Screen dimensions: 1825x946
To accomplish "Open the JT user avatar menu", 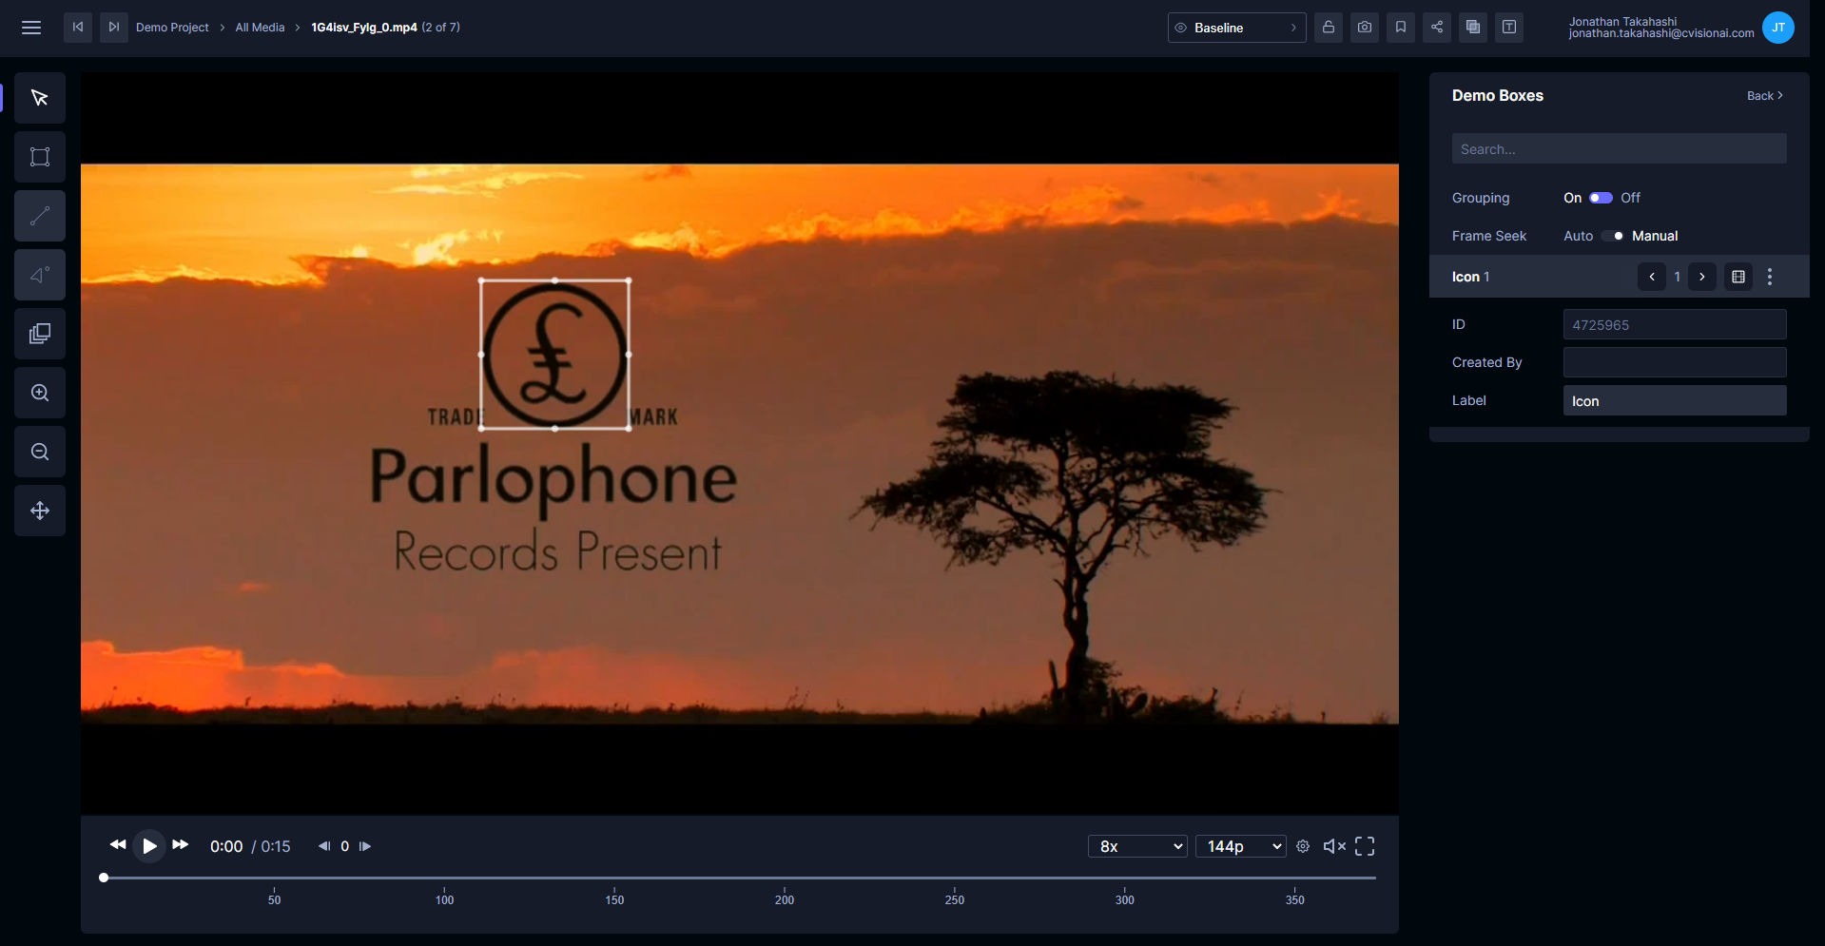I will 1777,28.
